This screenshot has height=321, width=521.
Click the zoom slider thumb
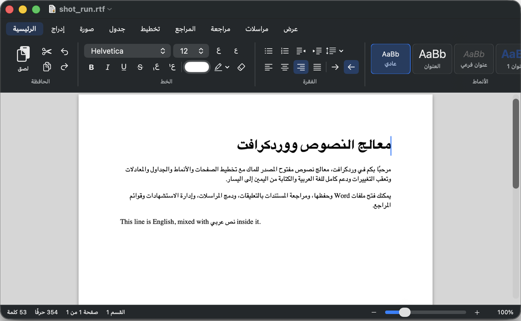[404, 312]
